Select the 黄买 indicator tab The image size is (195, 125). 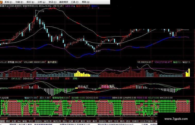click(83, 121)
